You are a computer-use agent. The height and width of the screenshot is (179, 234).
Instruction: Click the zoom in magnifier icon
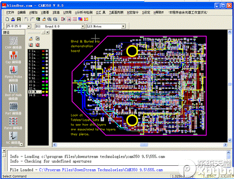[50, 19]
